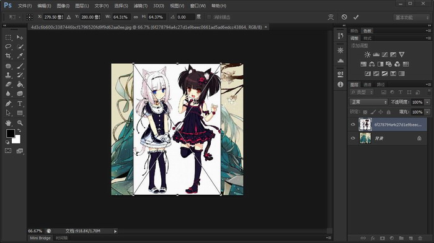This screenshot has width=434, height=243.
Task: Open the 滤镜(T) menu
Action: [140, 6]
